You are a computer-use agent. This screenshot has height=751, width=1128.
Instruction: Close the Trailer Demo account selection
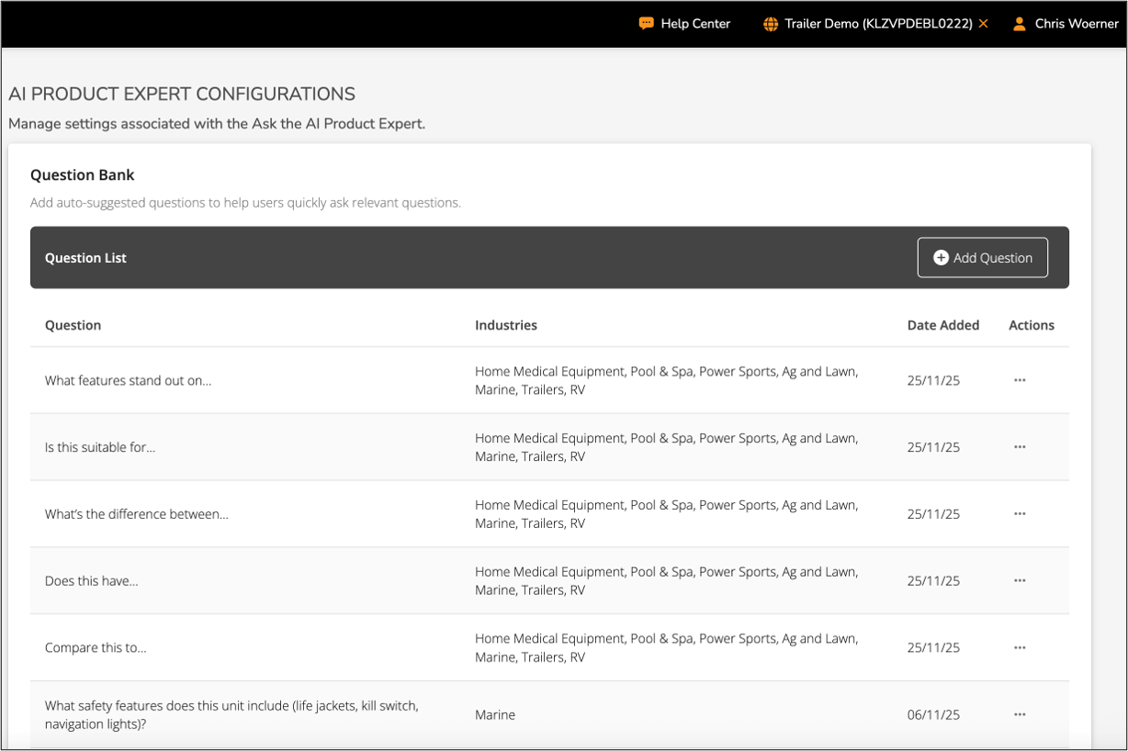tap(984, 24)
